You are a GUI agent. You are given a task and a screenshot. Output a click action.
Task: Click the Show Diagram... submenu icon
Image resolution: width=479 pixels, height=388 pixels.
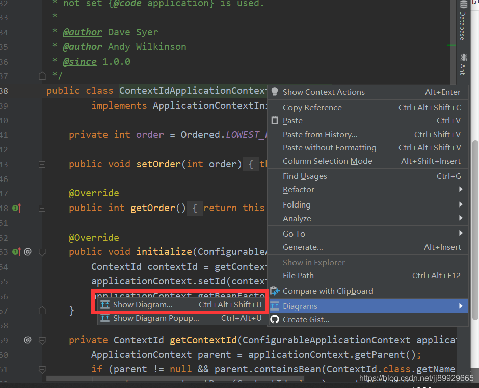pyautogui.click(x=105, y=304)
